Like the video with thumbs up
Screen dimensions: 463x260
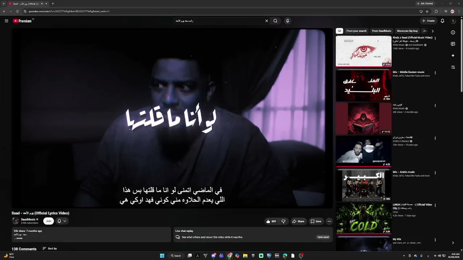point(271,221)
